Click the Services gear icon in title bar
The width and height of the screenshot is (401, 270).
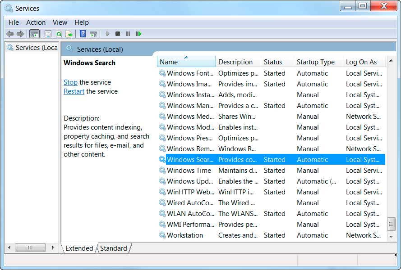pos(9,8)
